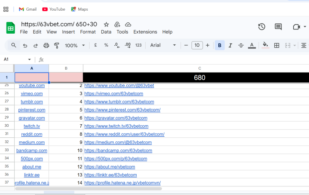Follow the reddit.com user 63vbetcom link

[124, 134]
